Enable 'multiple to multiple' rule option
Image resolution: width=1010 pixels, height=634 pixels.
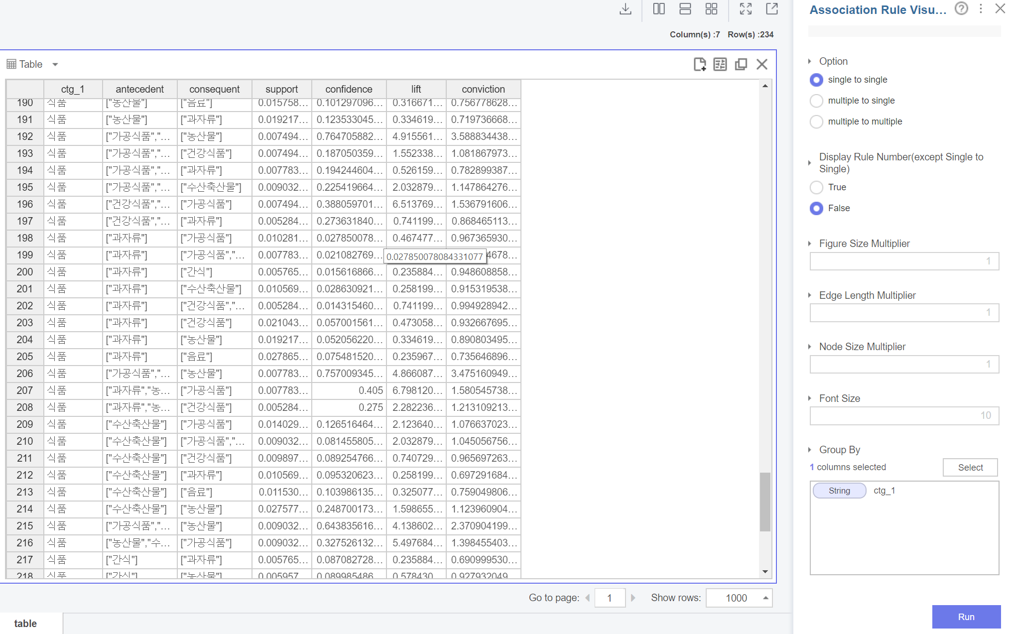click(816, 122)
